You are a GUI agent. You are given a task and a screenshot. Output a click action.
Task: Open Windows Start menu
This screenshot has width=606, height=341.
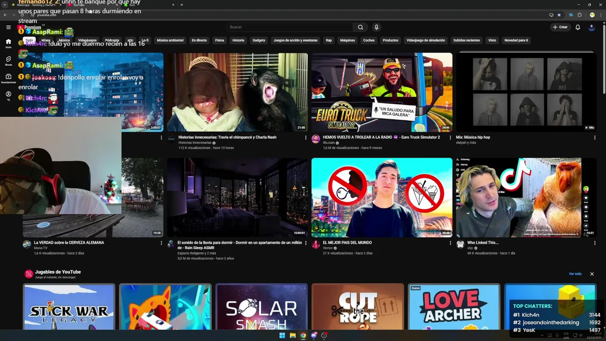(282, 335)
